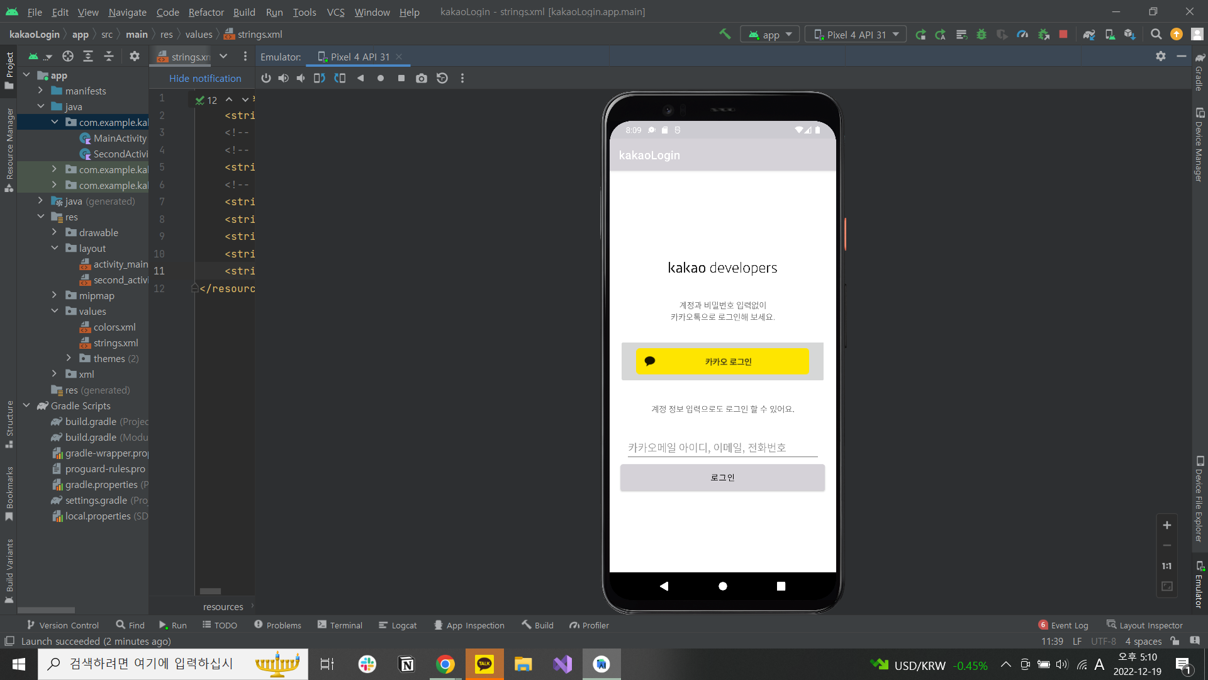The height and width of the screenshot is (680, 1208).
Task: Open the app run configuration dropdown
Action: click(x=770, y=35)
